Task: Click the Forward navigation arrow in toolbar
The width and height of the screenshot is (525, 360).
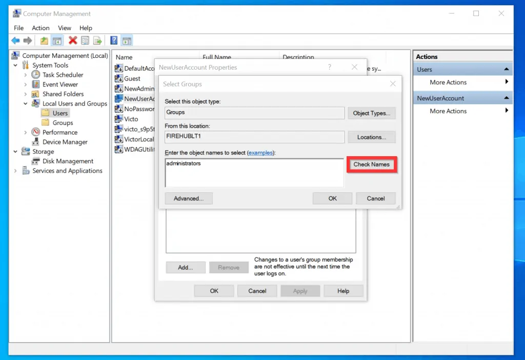Action: tap(27, 40)
